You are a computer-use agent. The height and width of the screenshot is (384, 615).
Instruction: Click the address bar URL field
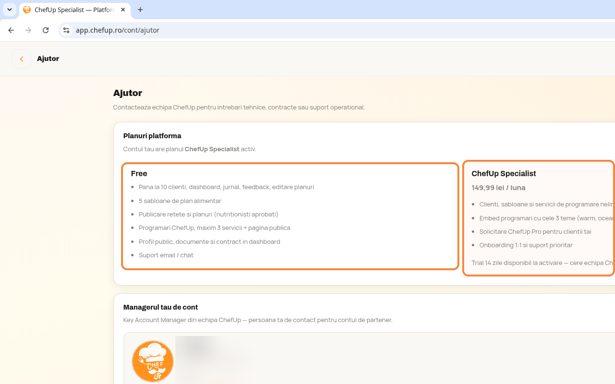tap(336, 30)
